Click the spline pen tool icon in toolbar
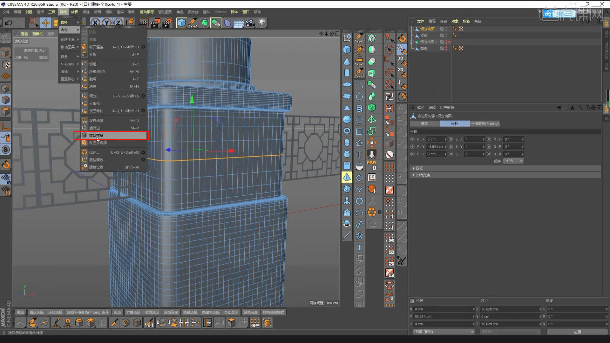 193,23
